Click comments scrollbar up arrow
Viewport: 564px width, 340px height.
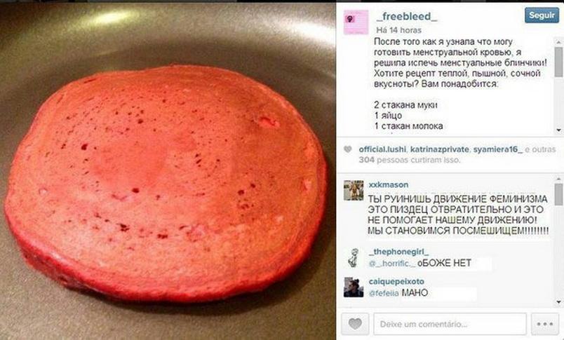click(x=558, y=179)
